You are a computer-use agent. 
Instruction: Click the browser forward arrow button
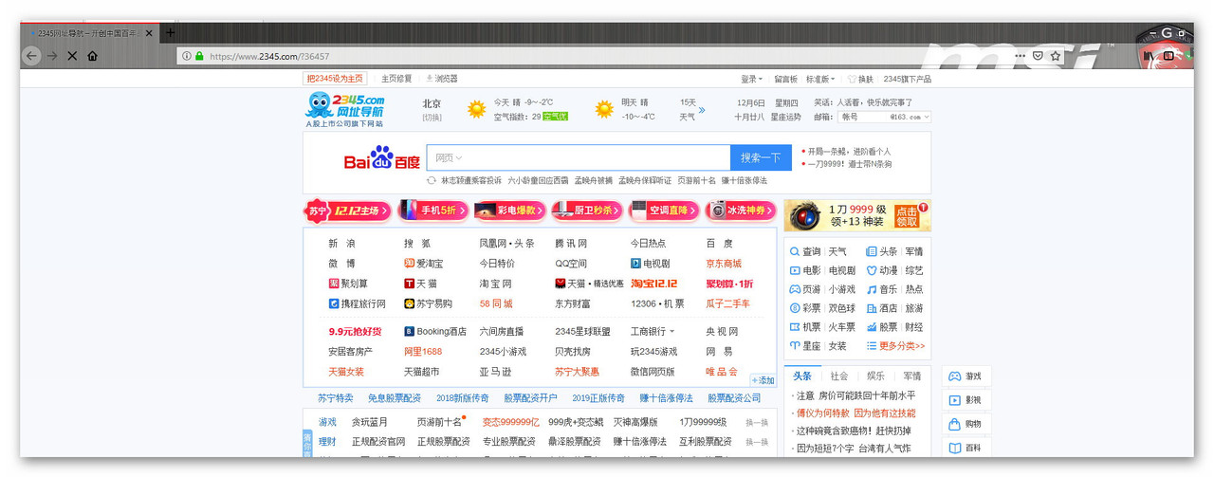click(x=53, y=56)
